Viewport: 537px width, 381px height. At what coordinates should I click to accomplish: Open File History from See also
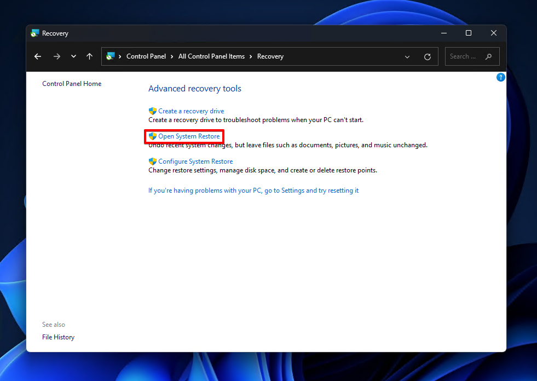pyautogui.click(x=58, y=337)
